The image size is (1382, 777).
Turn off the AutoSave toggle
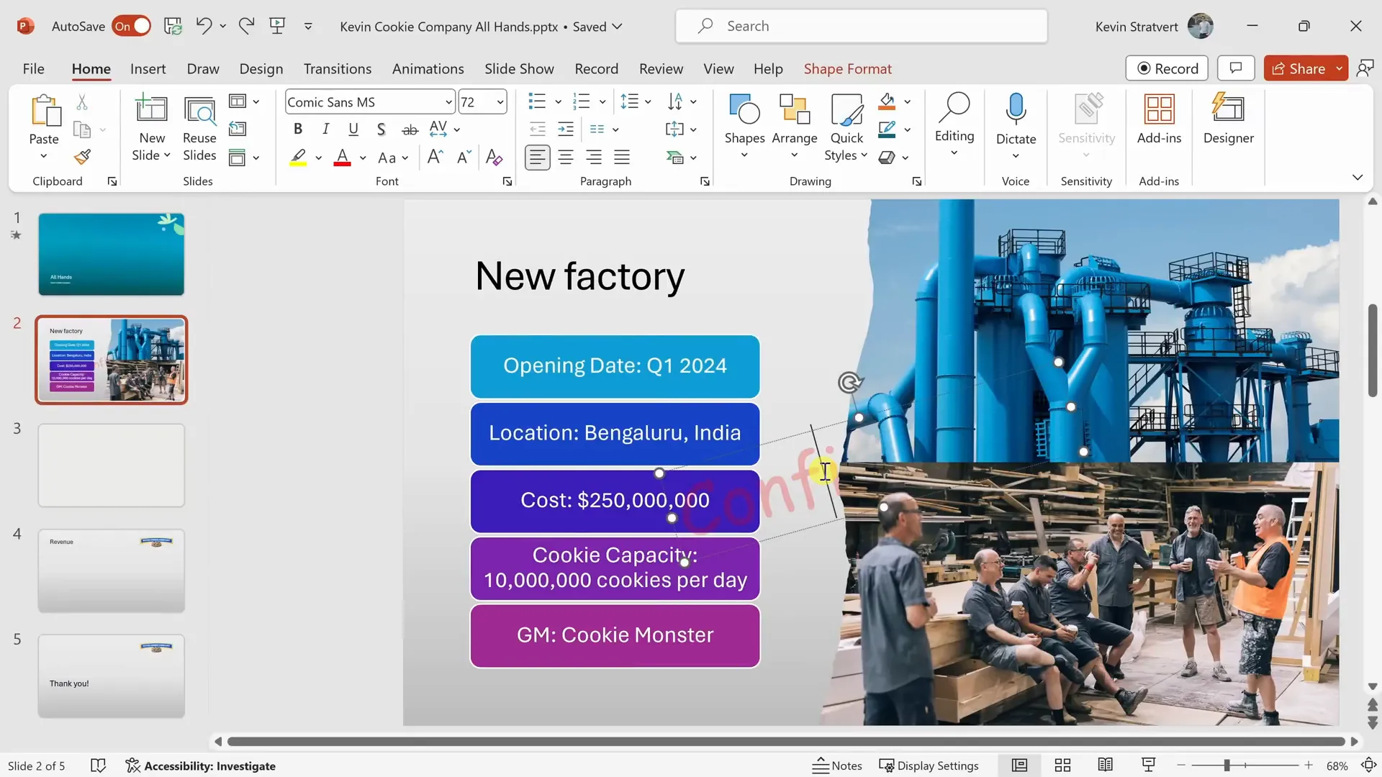click(132, 26)
